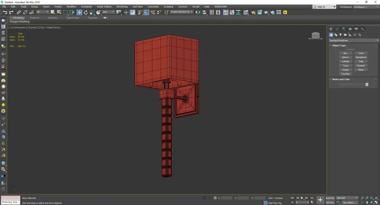Click the Go to End button
Viewport: 380px width, 205px height.
coord(312,198)
